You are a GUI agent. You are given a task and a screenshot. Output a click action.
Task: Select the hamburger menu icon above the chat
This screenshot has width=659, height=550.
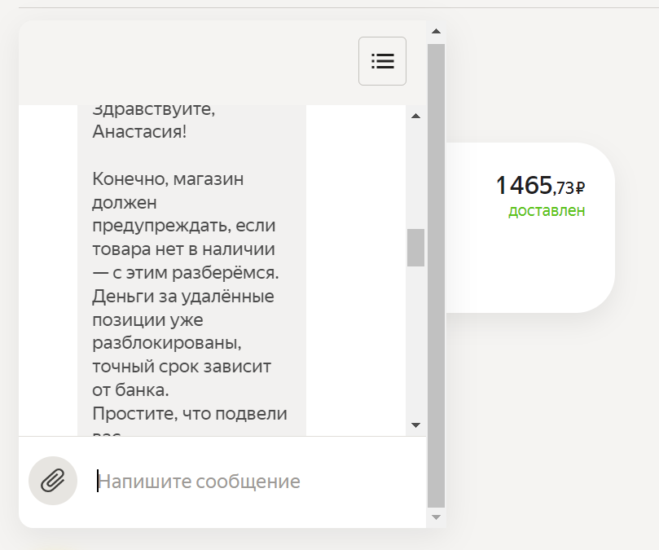click(x=382, y=61)
